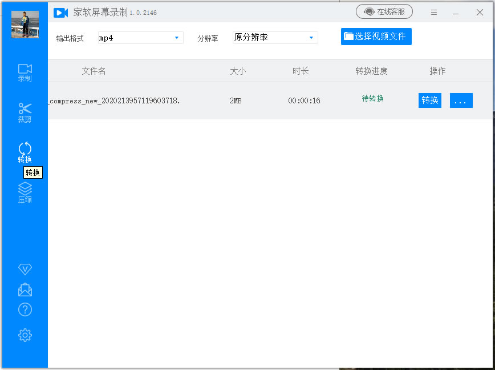Click the 待转换 conversion status text
The width and height of the screenshot is (495, 370).
pos(371,98)
